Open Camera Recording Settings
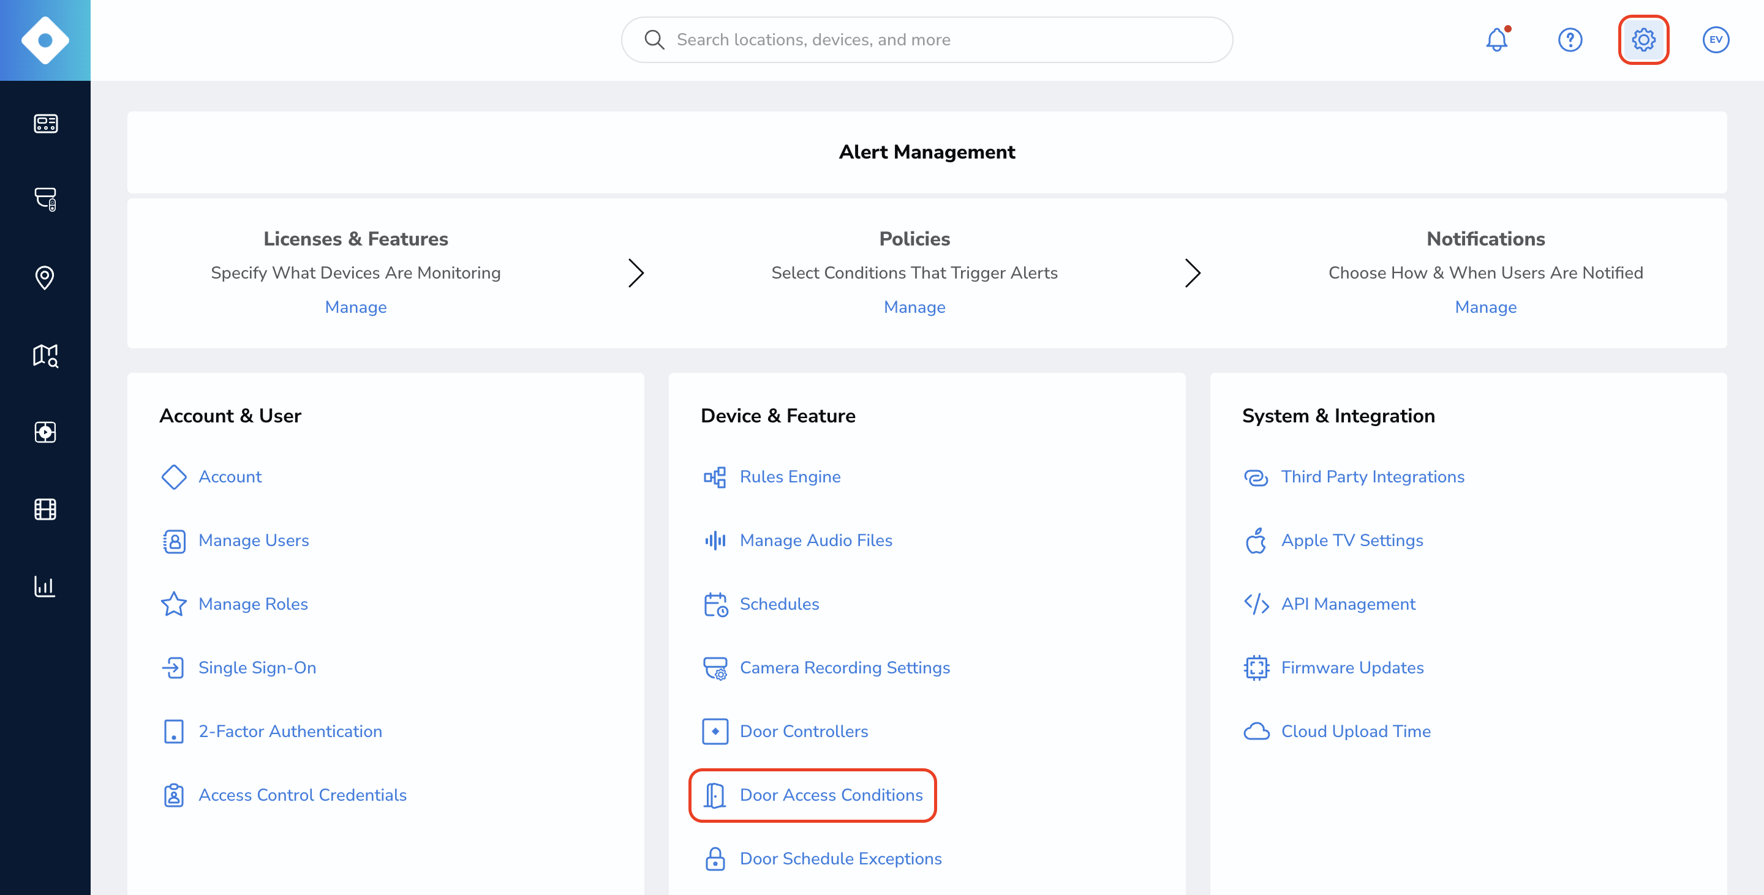 pyautogui.click(x=845, y=668)
